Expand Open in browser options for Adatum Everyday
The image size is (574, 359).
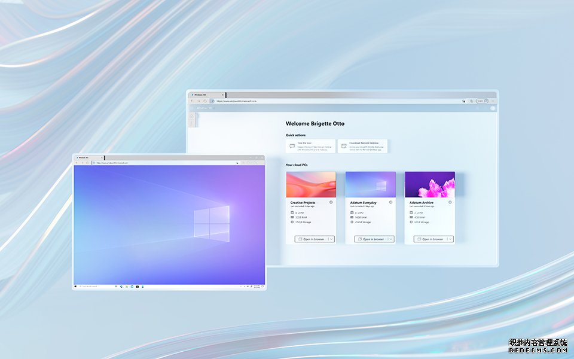[390, 238]
